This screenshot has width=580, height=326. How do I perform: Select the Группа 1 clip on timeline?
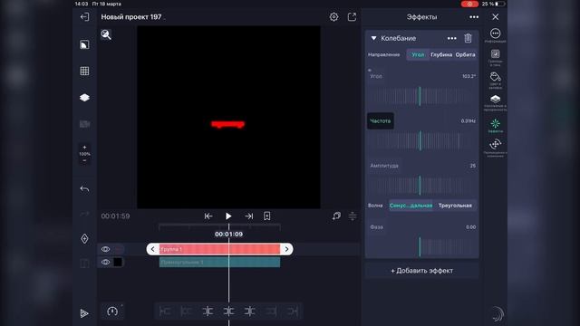[x=219, y=249]
